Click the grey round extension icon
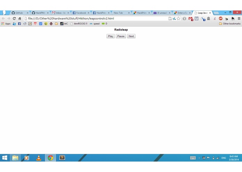Image resolution: width=242 pixels, height=172 pixels. tap(184, 18)
